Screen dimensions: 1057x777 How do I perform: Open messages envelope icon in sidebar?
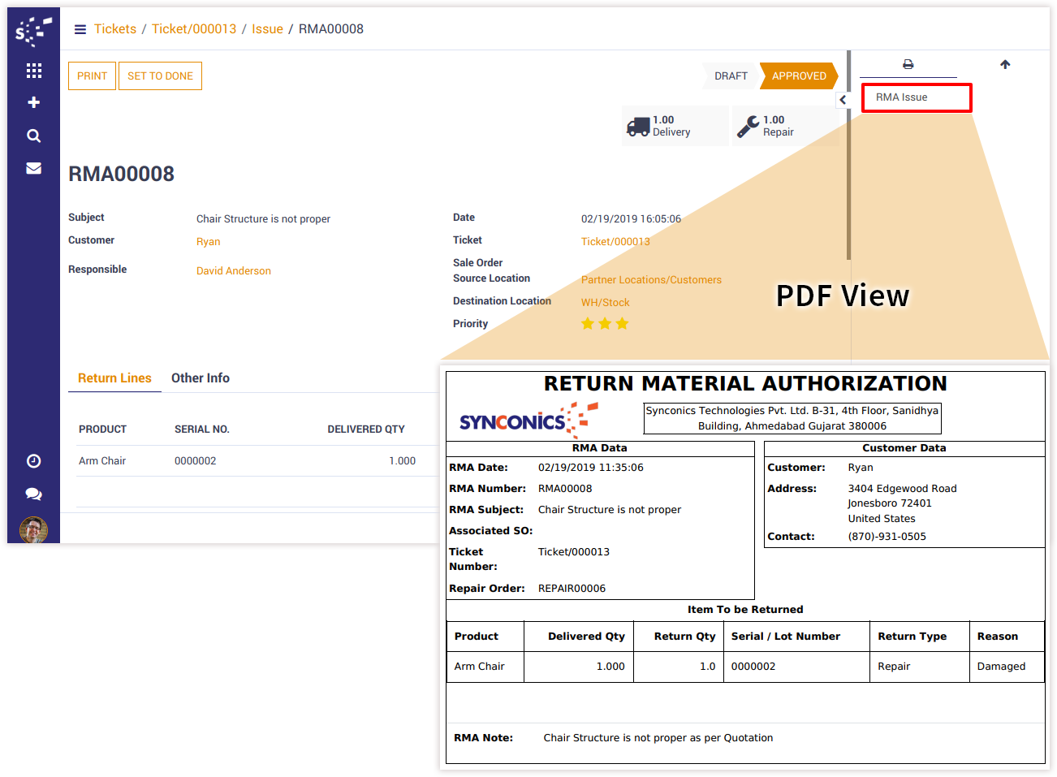(33, 168)
